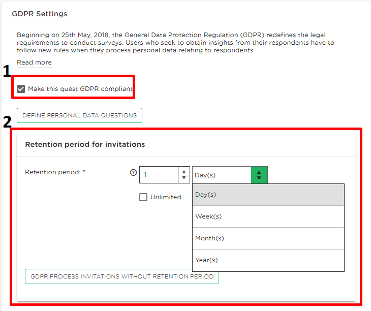Open the Read more link
Viewport: 371px width, 311px height.
point(35,63)
